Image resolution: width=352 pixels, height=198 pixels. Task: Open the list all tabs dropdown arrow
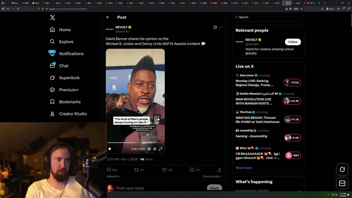click(325, 3)
